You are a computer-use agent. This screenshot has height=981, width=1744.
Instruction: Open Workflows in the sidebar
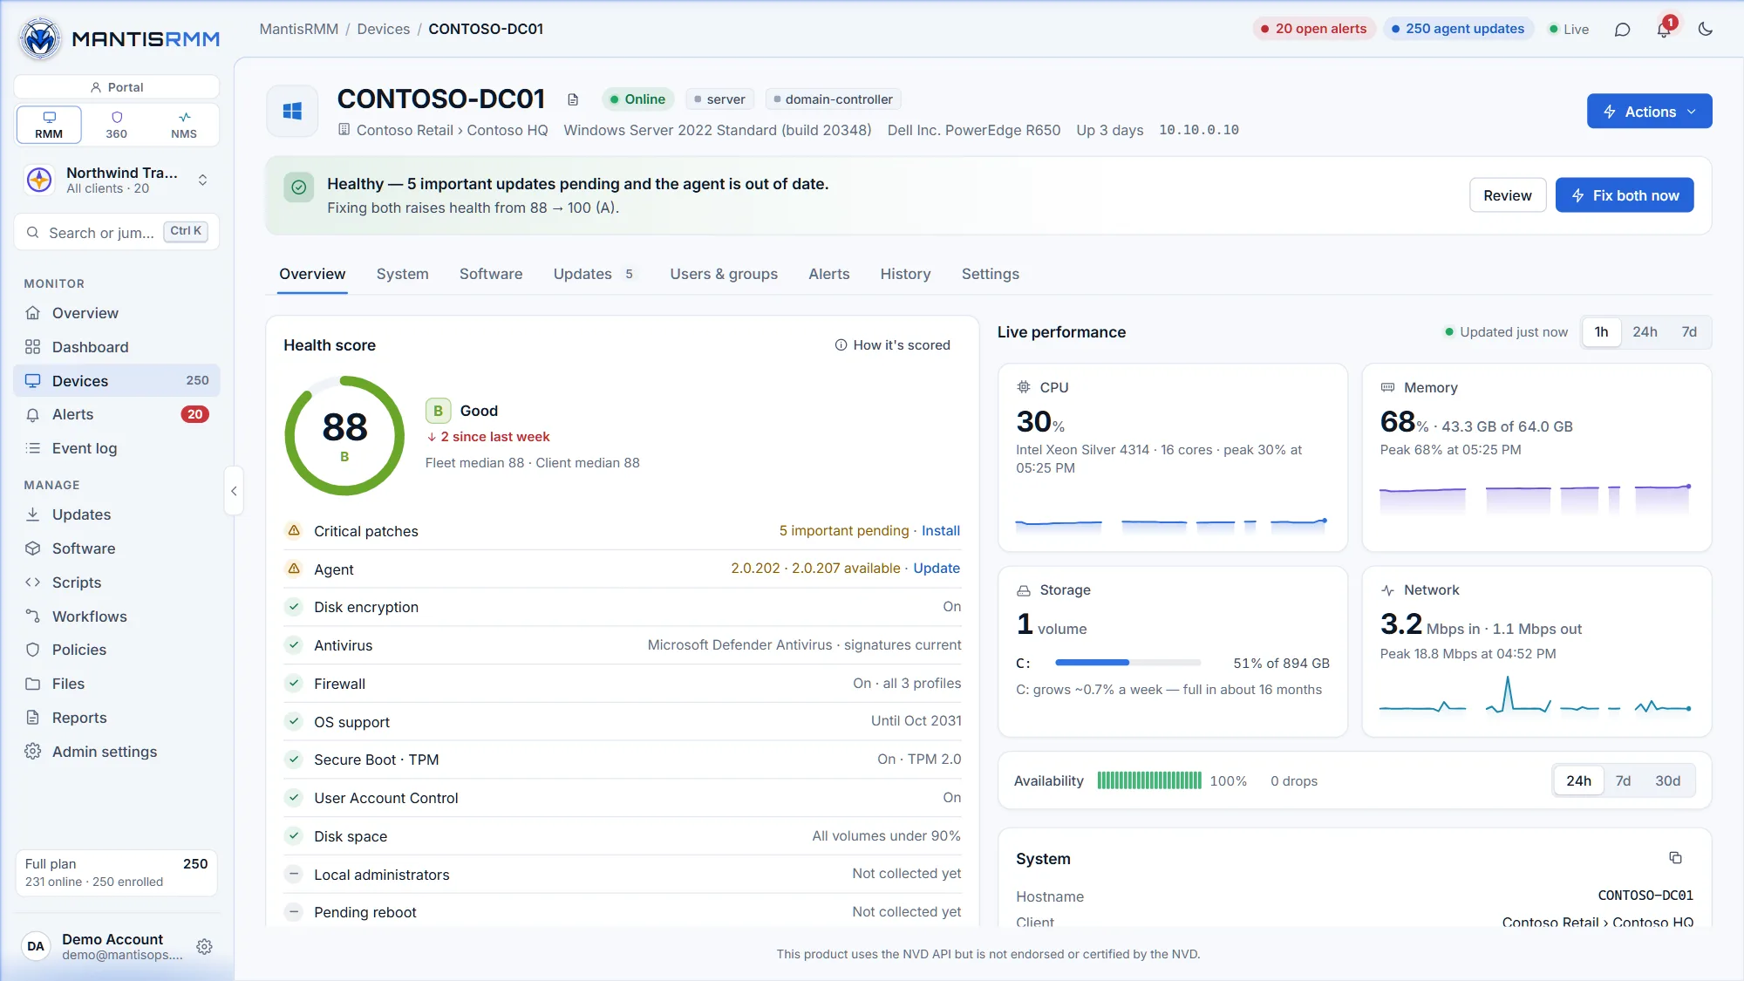[117, 617]
